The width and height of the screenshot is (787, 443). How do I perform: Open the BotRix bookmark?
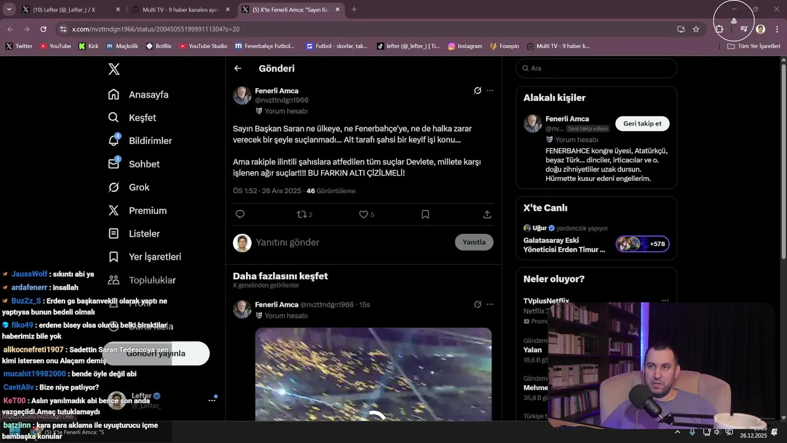tap(159, 46)
